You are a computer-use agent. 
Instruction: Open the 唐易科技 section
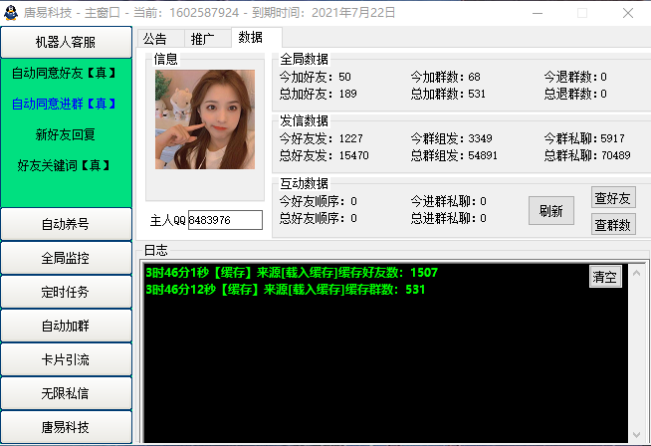point(66,427)
